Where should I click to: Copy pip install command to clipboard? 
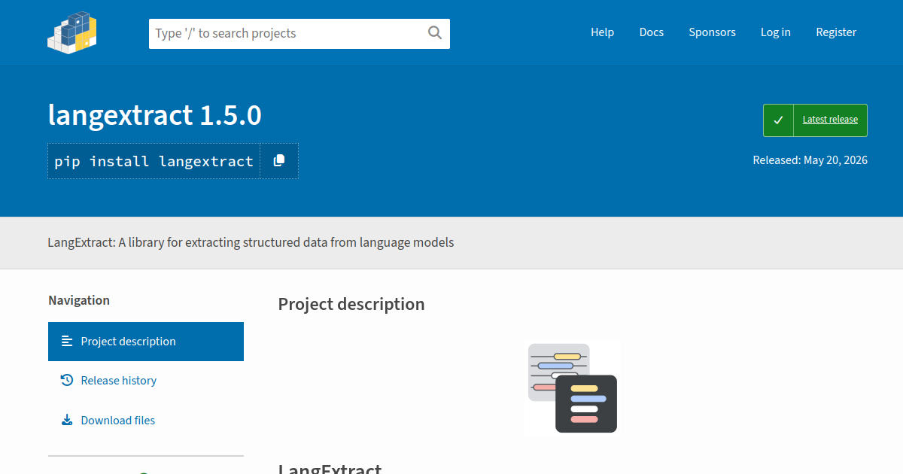279,161
